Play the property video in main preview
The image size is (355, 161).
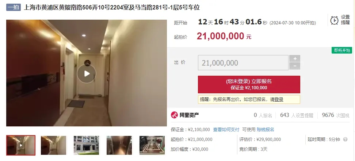point(87,74)
